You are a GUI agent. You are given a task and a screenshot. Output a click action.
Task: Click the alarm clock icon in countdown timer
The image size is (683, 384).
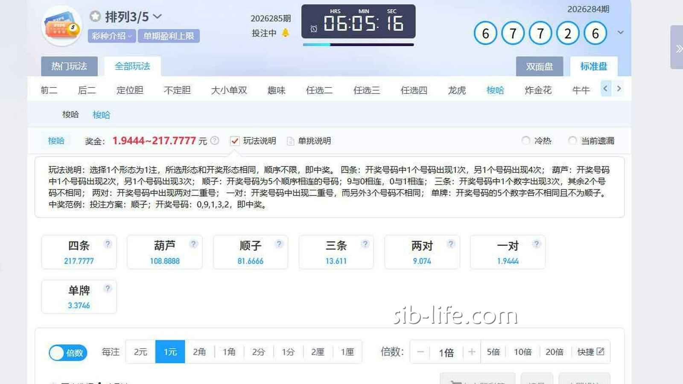pos(314,29)
